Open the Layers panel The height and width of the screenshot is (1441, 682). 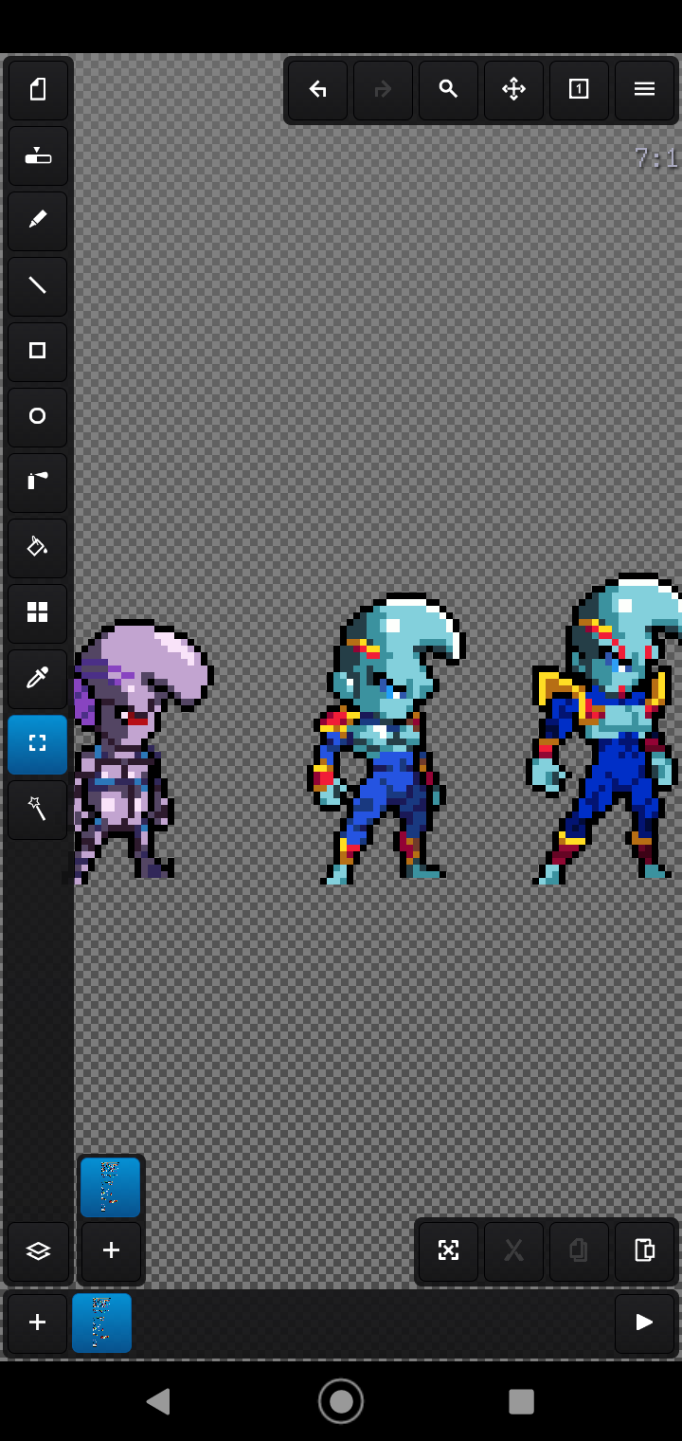(38, 1251)
